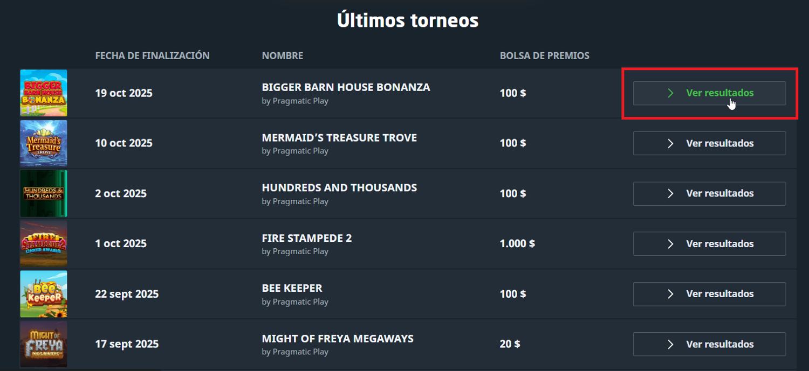The image size is (809, 371).
Task: Open Mermaid's Treasure Trove game thumbnail
Action: coord(44,143)
